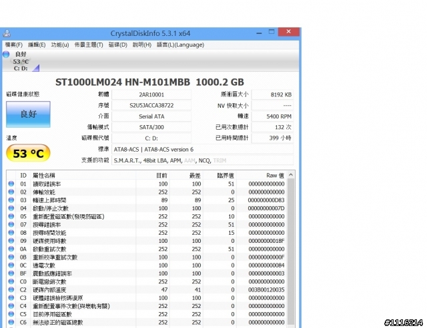Click the status dot for row 08 搜尋時間效能
This screenshot has height=328, width=427.
[11, 233]
